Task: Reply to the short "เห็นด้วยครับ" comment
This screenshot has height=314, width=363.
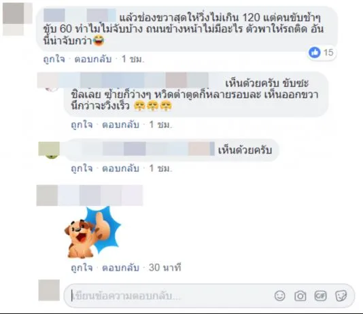Action: point(120,169)
